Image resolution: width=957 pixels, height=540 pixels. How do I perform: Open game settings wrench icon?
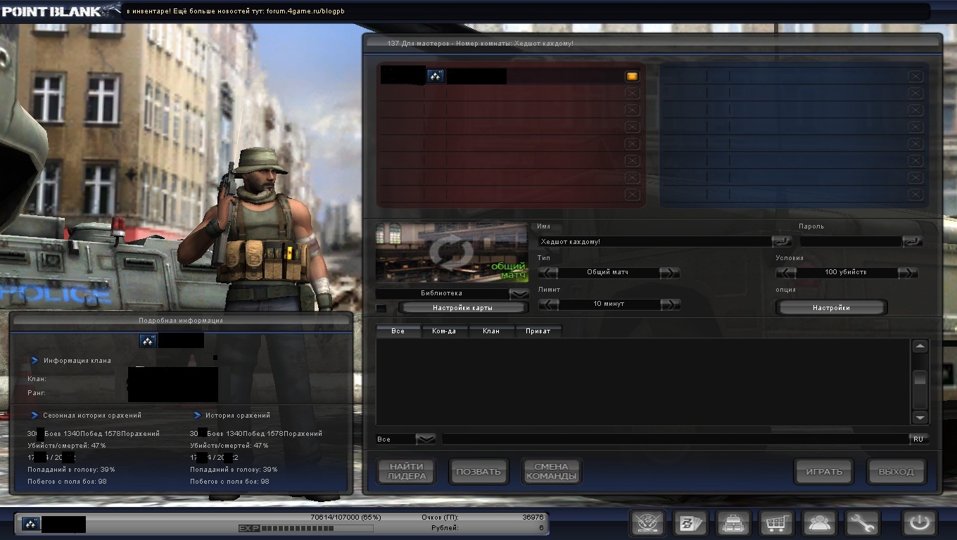pyautogui.click(x=862, y=523)
